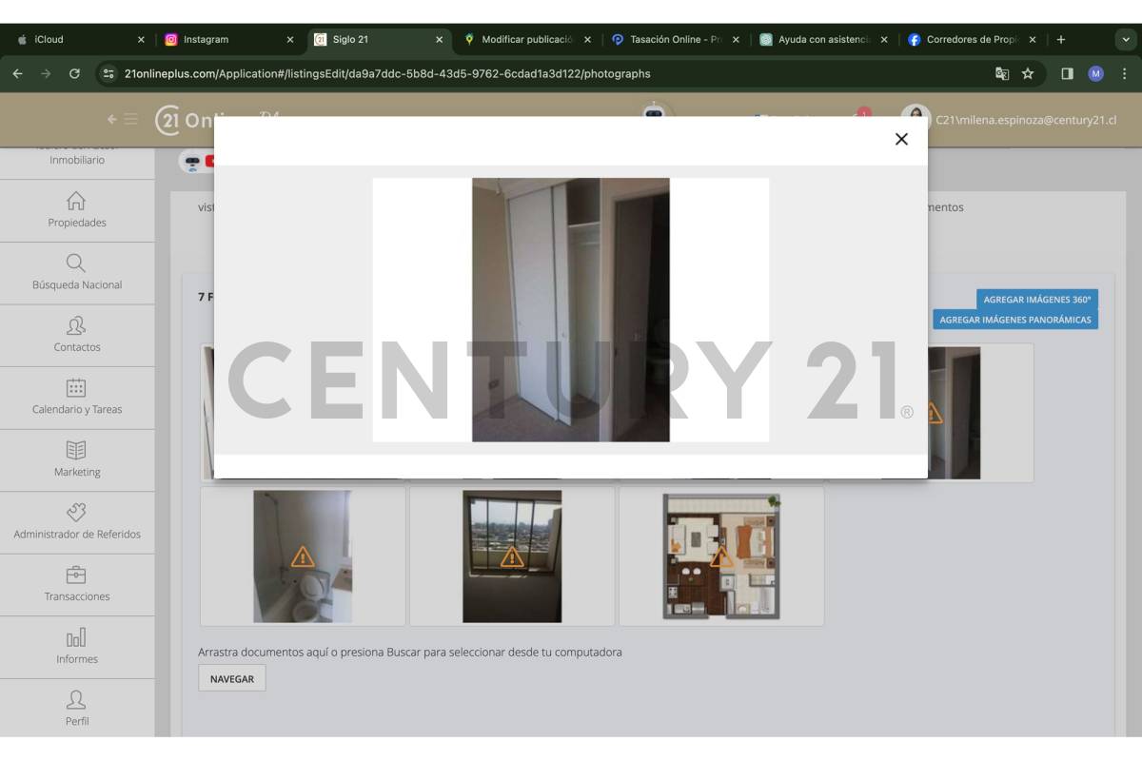
Task: Open the Chrome profile M icon
Action: coord(1095,73)
